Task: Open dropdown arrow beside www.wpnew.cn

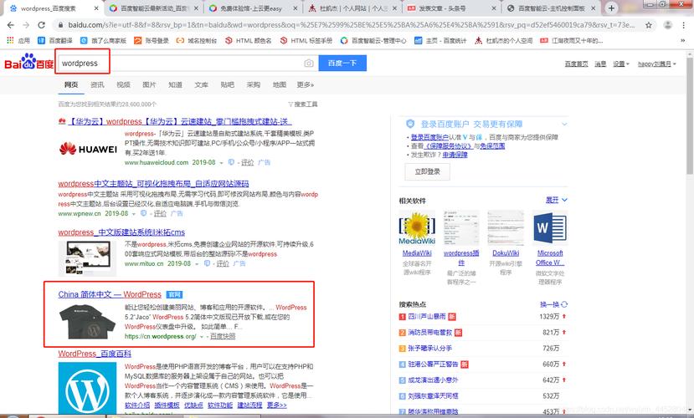Action: click(134, 213)
